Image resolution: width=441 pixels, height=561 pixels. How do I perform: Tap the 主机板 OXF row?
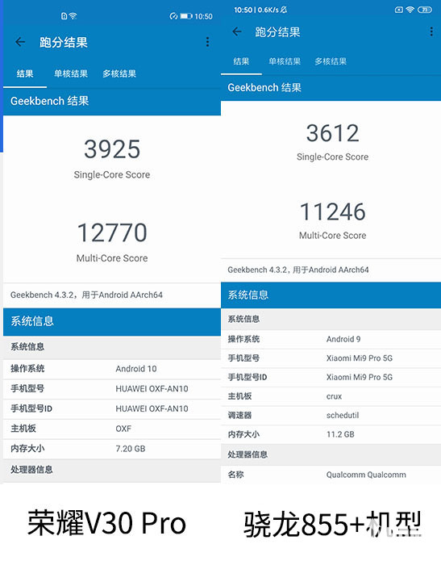112,429
